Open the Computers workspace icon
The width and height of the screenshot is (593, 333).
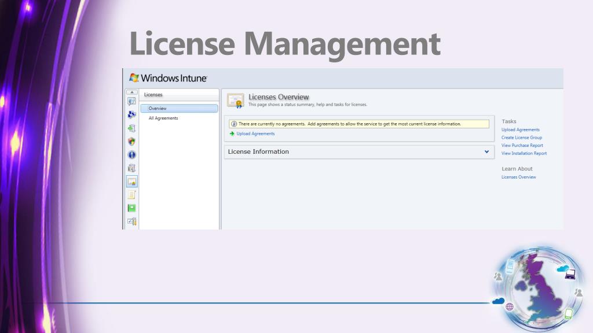pos(131,114)
